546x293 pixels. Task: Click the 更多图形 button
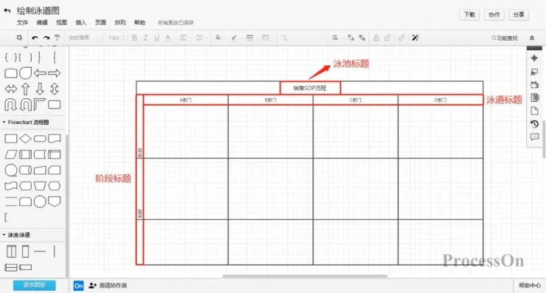tap(34, 285)
